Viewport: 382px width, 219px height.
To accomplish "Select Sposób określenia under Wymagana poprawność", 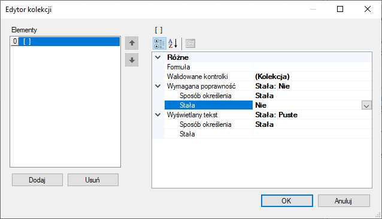I will click(208, 96).
